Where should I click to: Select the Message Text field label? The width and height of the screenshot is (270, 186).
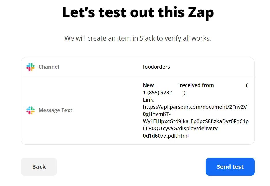(55, 110)
